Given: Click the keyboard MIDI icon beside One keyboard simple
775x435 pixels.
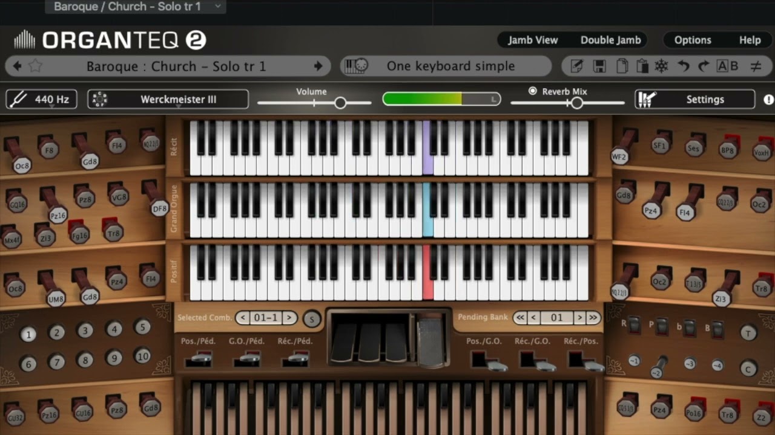Looking at the screenshot, I should (356, 66).
